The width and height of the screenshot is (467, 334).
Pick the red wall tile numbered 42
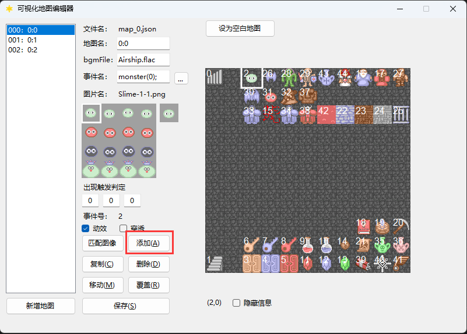tap(326, 115)
